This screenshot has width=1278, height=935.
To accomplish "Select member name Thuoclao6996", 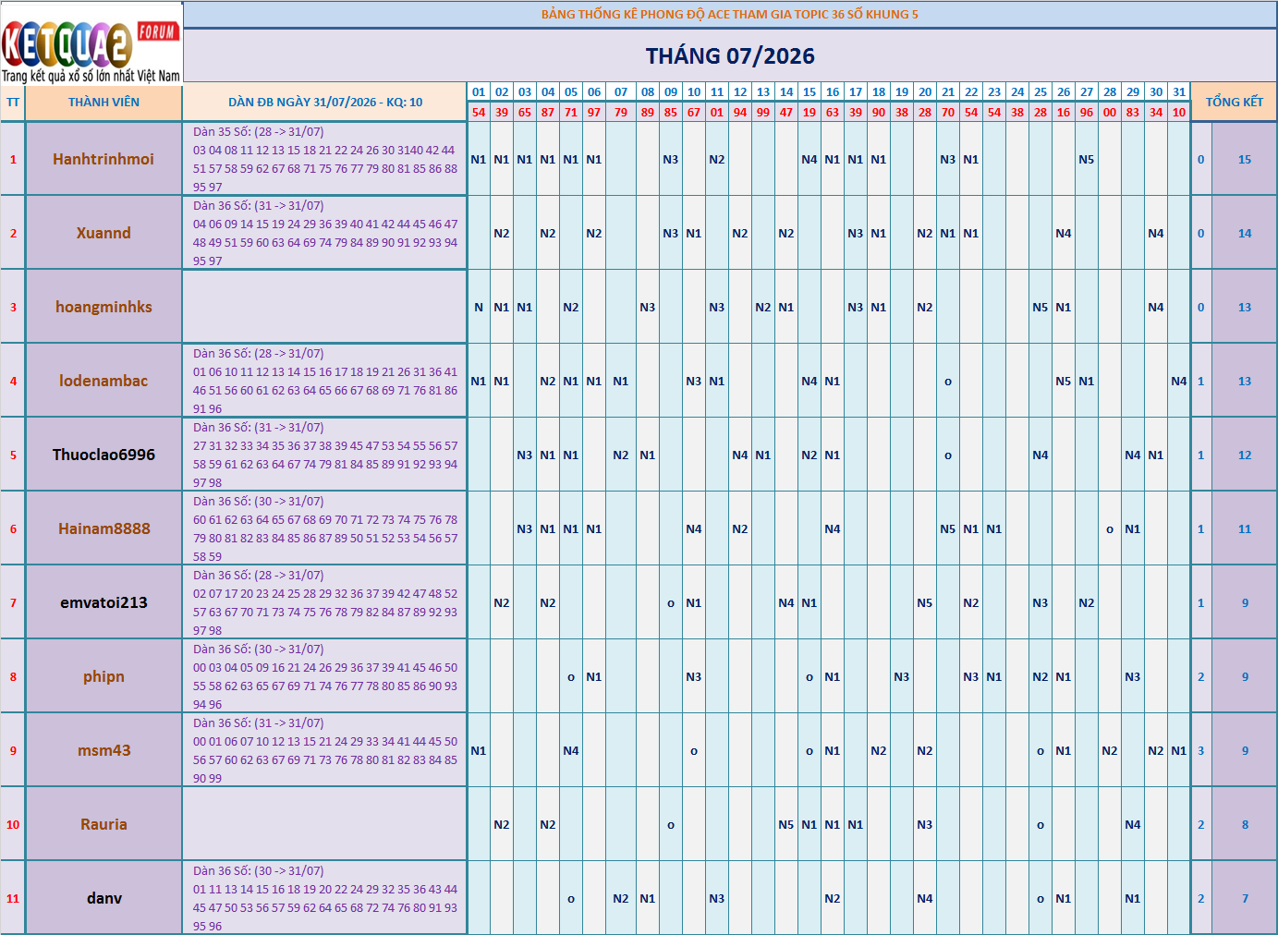I will tap(103, 455).
